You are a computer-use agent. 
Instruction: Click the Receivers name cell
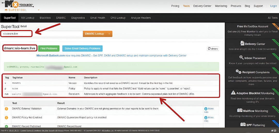click(x=74, y=94)
